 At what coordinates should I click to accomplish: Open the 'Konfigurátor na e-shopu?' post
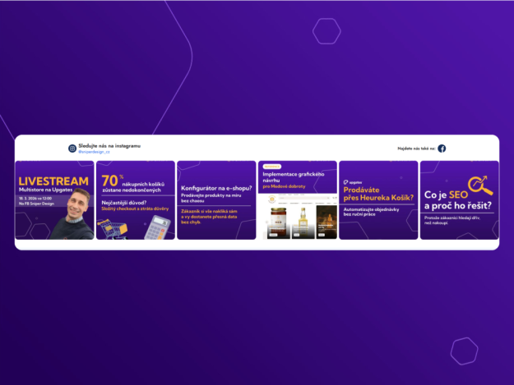tap(216, 200)
